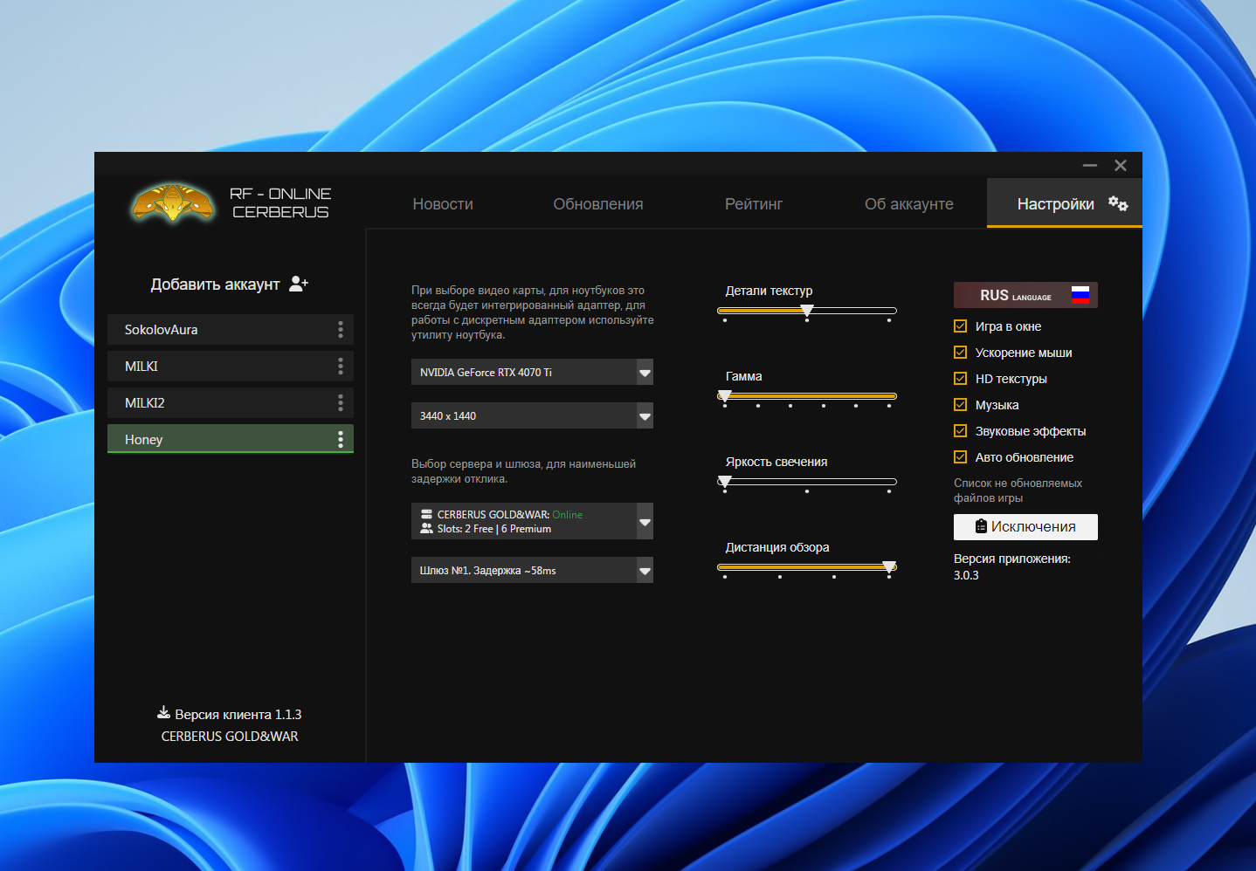
Task: Open the three-dot menu for SokolovAura
Action: coord(341,329)
